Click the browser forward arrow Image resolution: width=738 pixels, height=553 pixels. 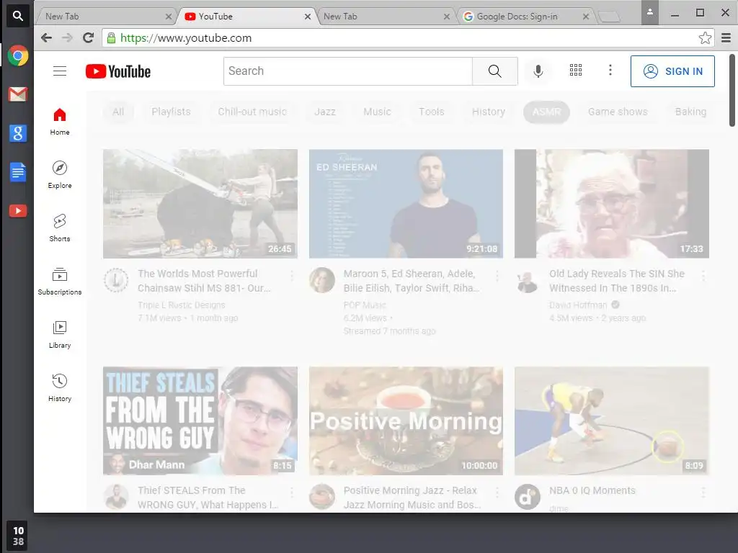coord(67,37)
